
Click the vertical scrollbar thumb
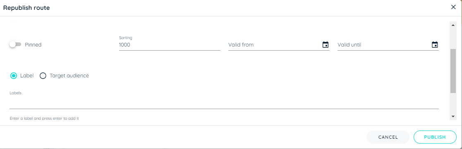tap(453, 71)
